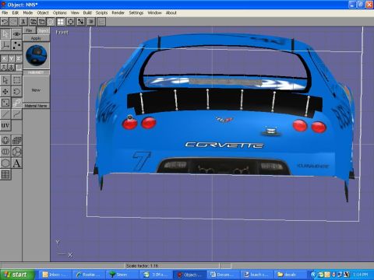Open the Steam taskbar item
This screenshot has width=374, height=280.
[x=122, y=275]
